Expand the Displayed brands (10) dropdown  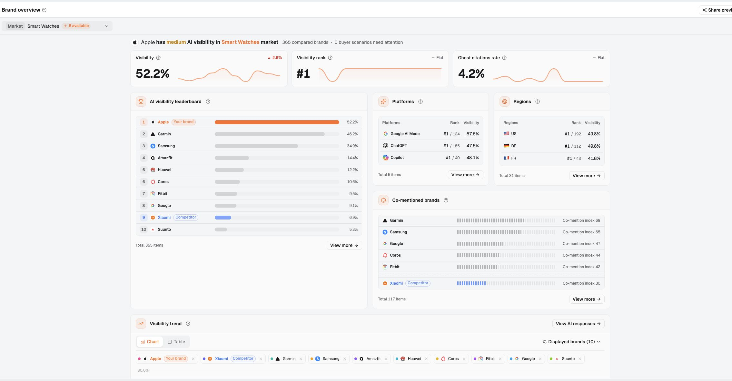click(571, 342)
